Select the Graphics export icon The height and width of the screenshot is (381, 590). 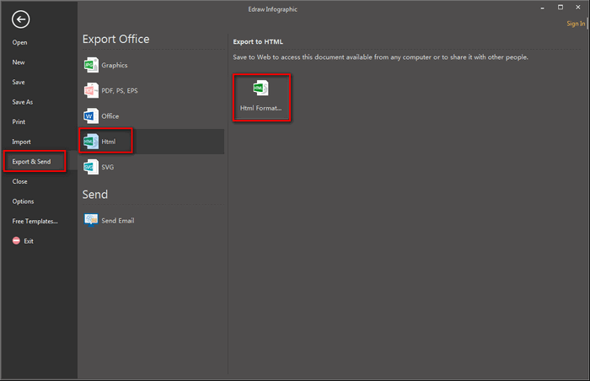pos(91,65)
